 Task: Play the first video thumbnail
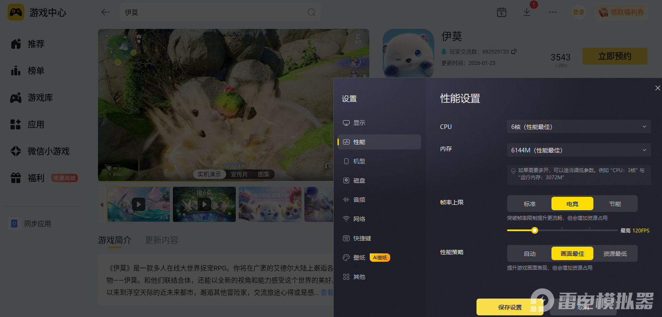tap(139, 204)
